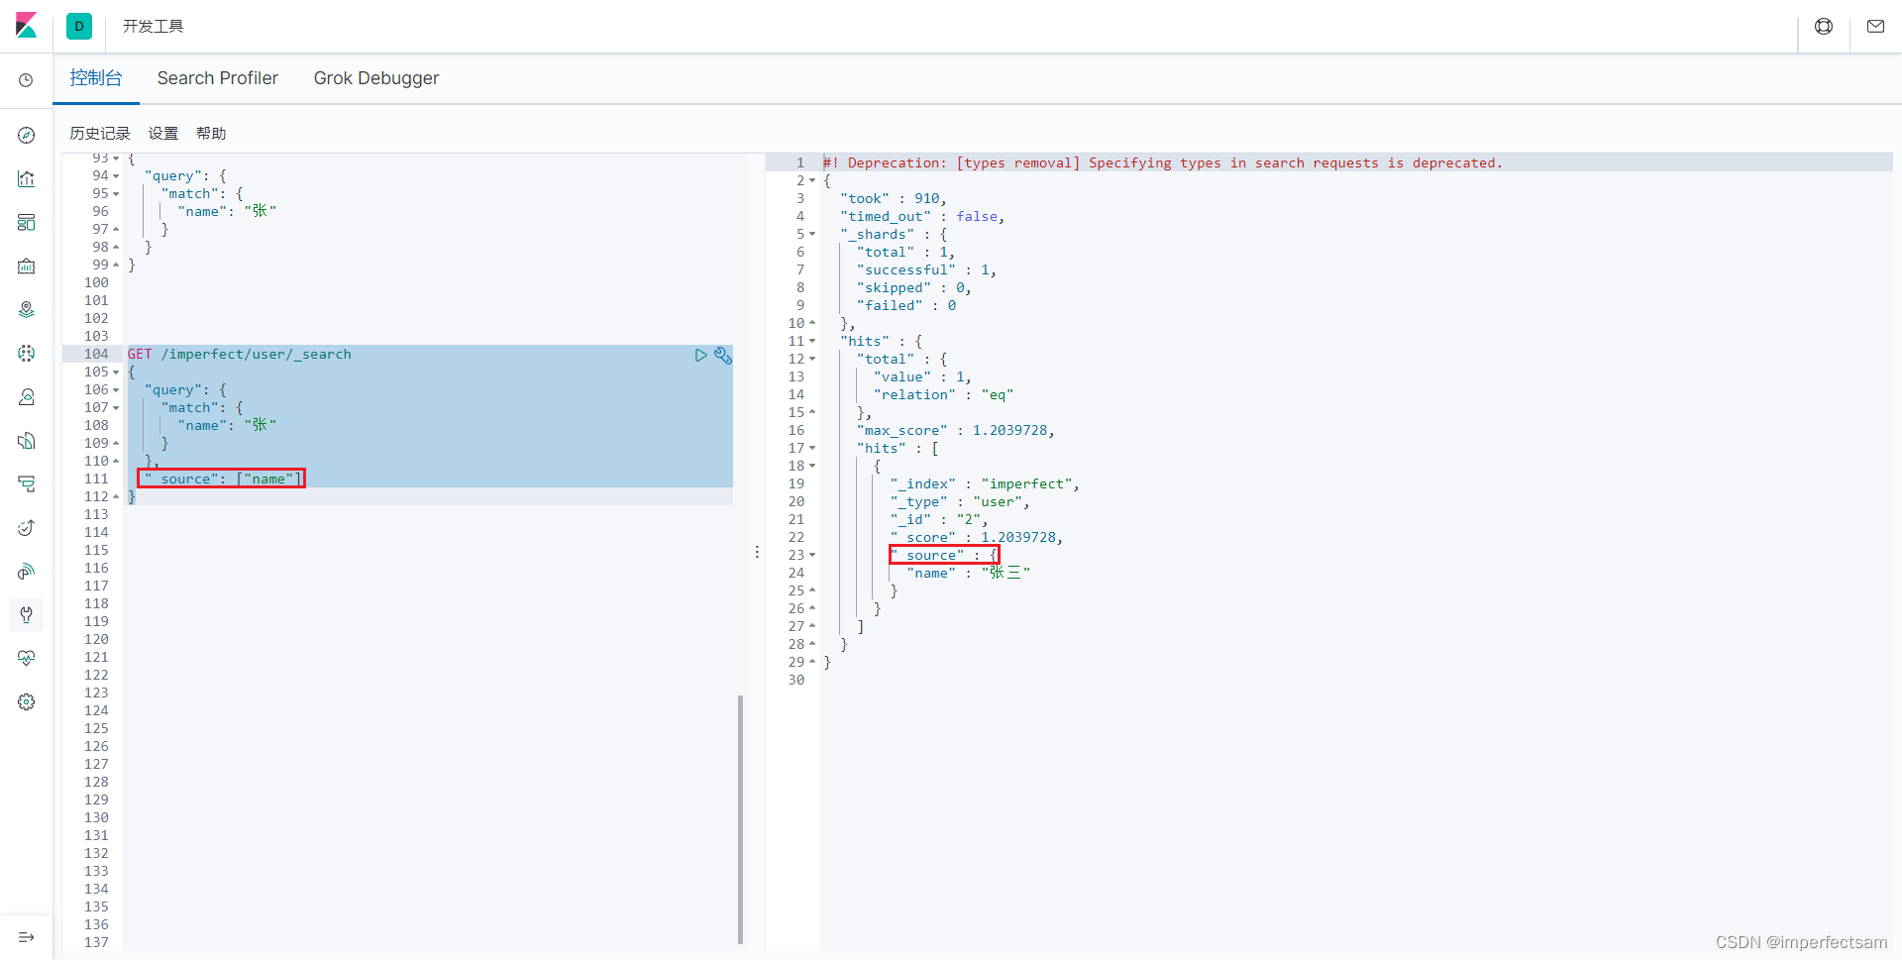Switch to Search Profiler tab

point(218,78)
